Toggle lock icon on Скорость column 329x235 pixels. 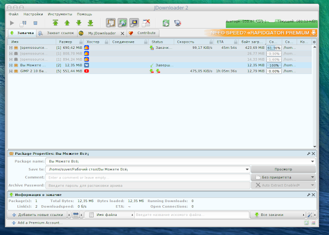(211, 42)
